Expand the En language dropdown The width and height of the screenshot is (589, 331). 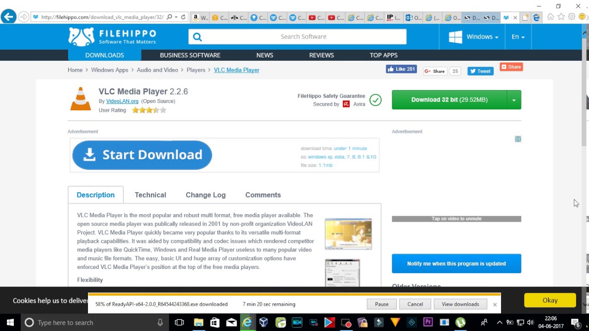click(518, 37)
